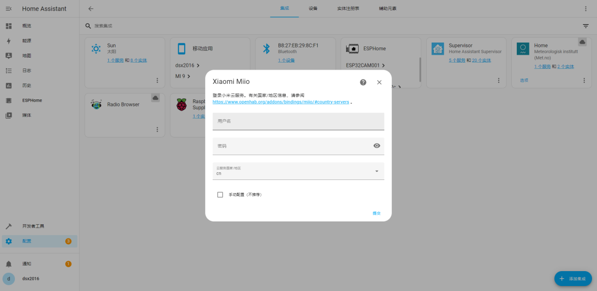The height and width of the screenshot is (291, 597).
Task: Click the Radio Browser logo icon
Action: 96,104
